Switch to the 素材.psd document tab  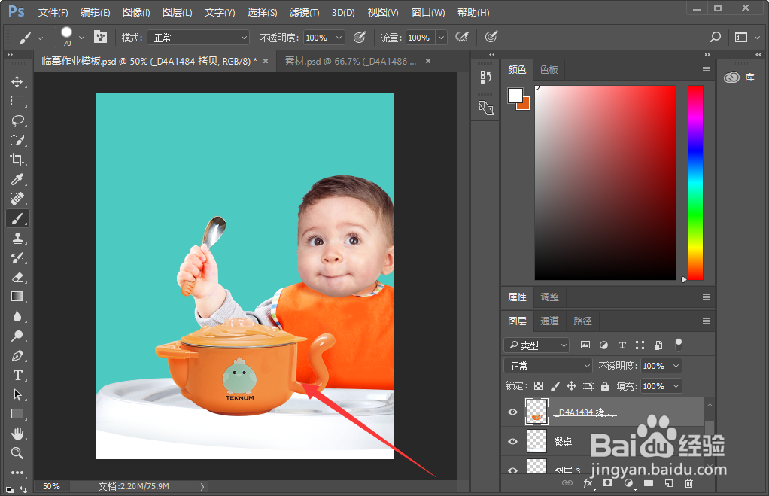click(351, 61)
